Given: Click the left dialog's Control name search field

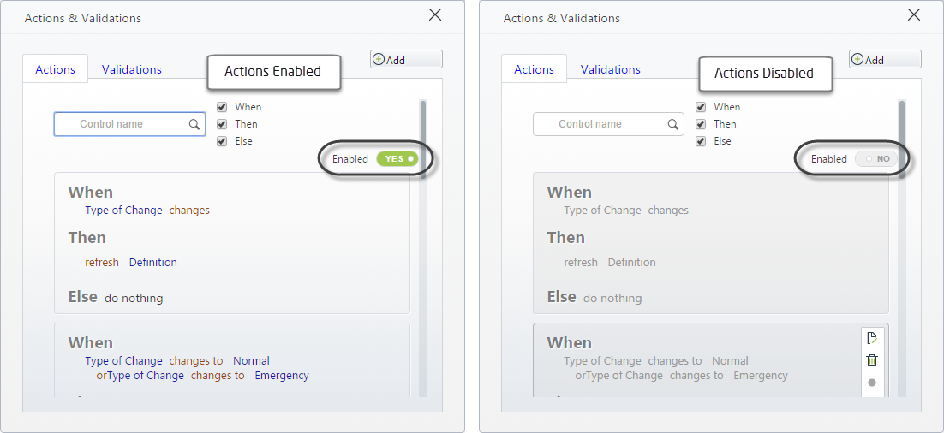Looking at the screenshot, I should tap(129, 124).
